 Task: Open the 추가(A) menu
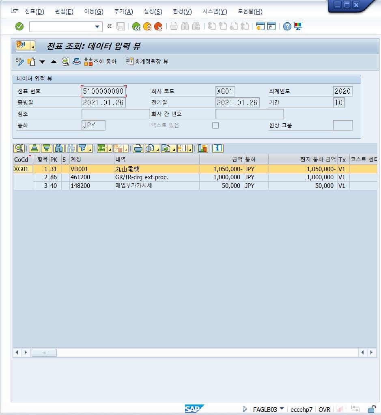[x=123, y=12]
